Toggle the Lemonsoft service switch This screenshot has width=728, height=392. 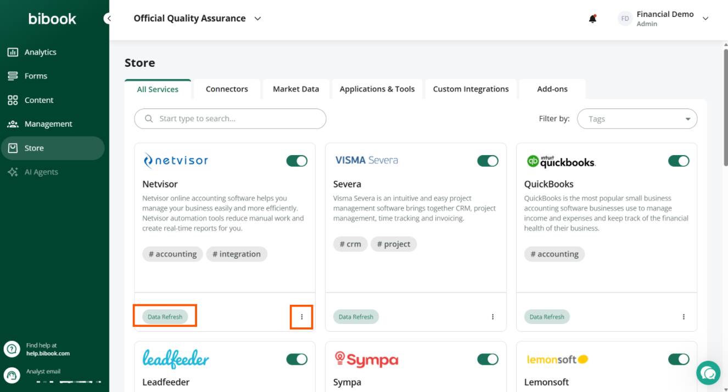pos(679,359)
